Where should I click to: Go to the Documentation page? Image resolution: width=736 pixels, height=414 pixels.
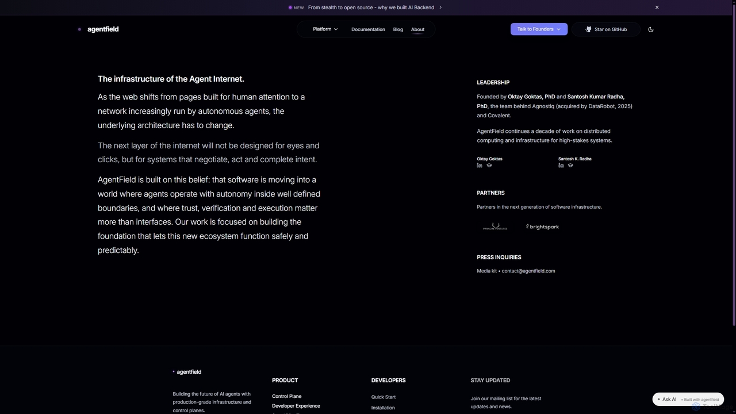(368, 29)
